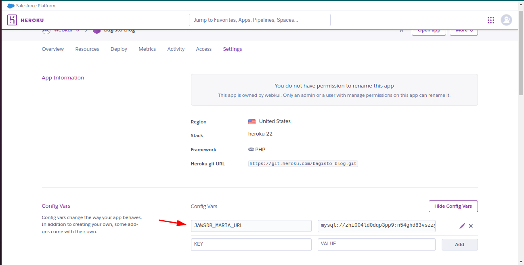Go to the Access tab

(204, 49)
